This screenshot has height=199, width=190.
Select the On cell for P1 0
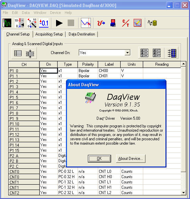(48, 71)
